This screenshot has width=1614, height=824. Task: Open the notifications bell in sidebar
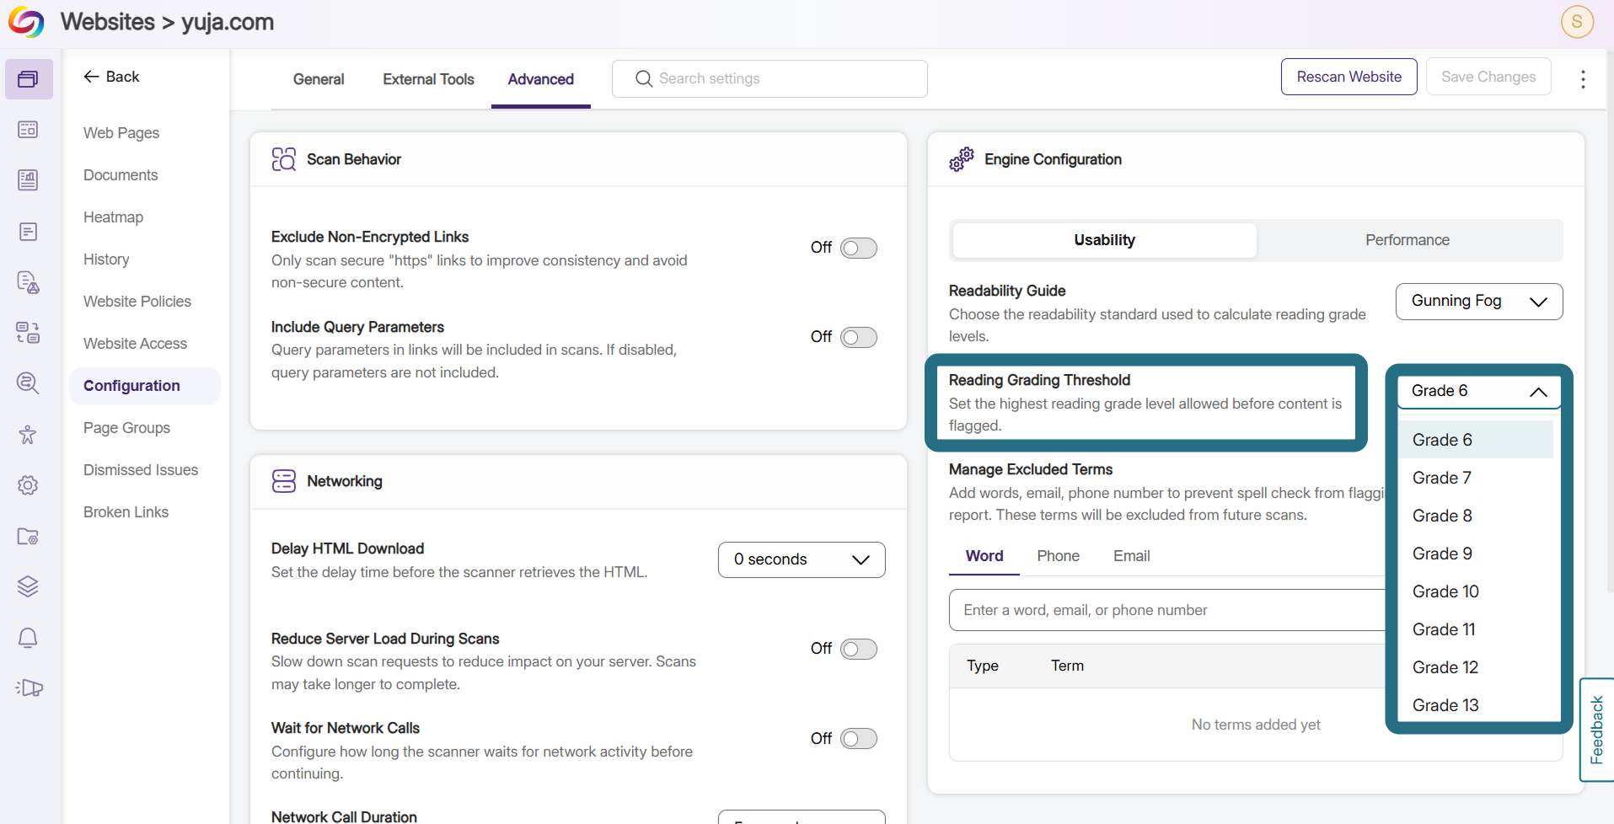click(x=28, y=638)
